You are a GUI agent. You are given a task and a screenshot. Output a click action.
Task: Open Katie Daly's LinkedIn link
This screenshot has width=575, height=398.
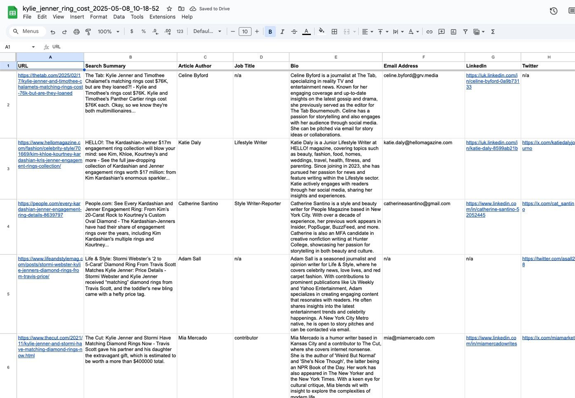[492, 145]
